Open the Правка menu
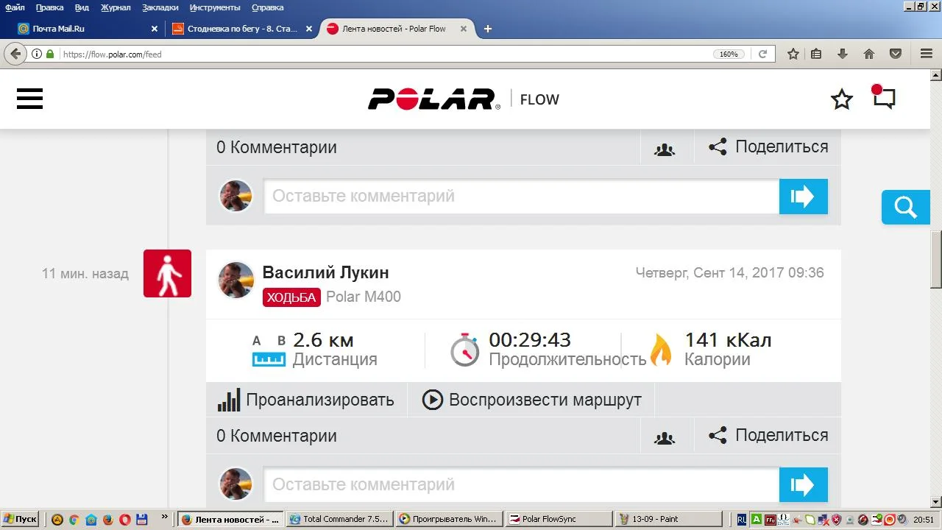Viewport: 942px width, 530px height. click(x=49, y=7)
